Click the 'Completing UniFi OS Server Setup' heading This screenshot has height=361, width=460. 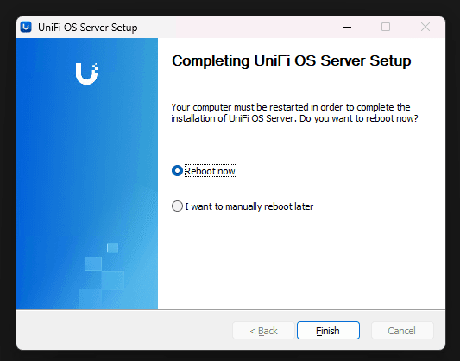point(292,61)
